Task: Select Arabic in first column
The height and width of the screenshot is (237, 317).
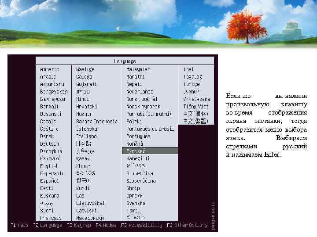Action: [x=48, y=77]
